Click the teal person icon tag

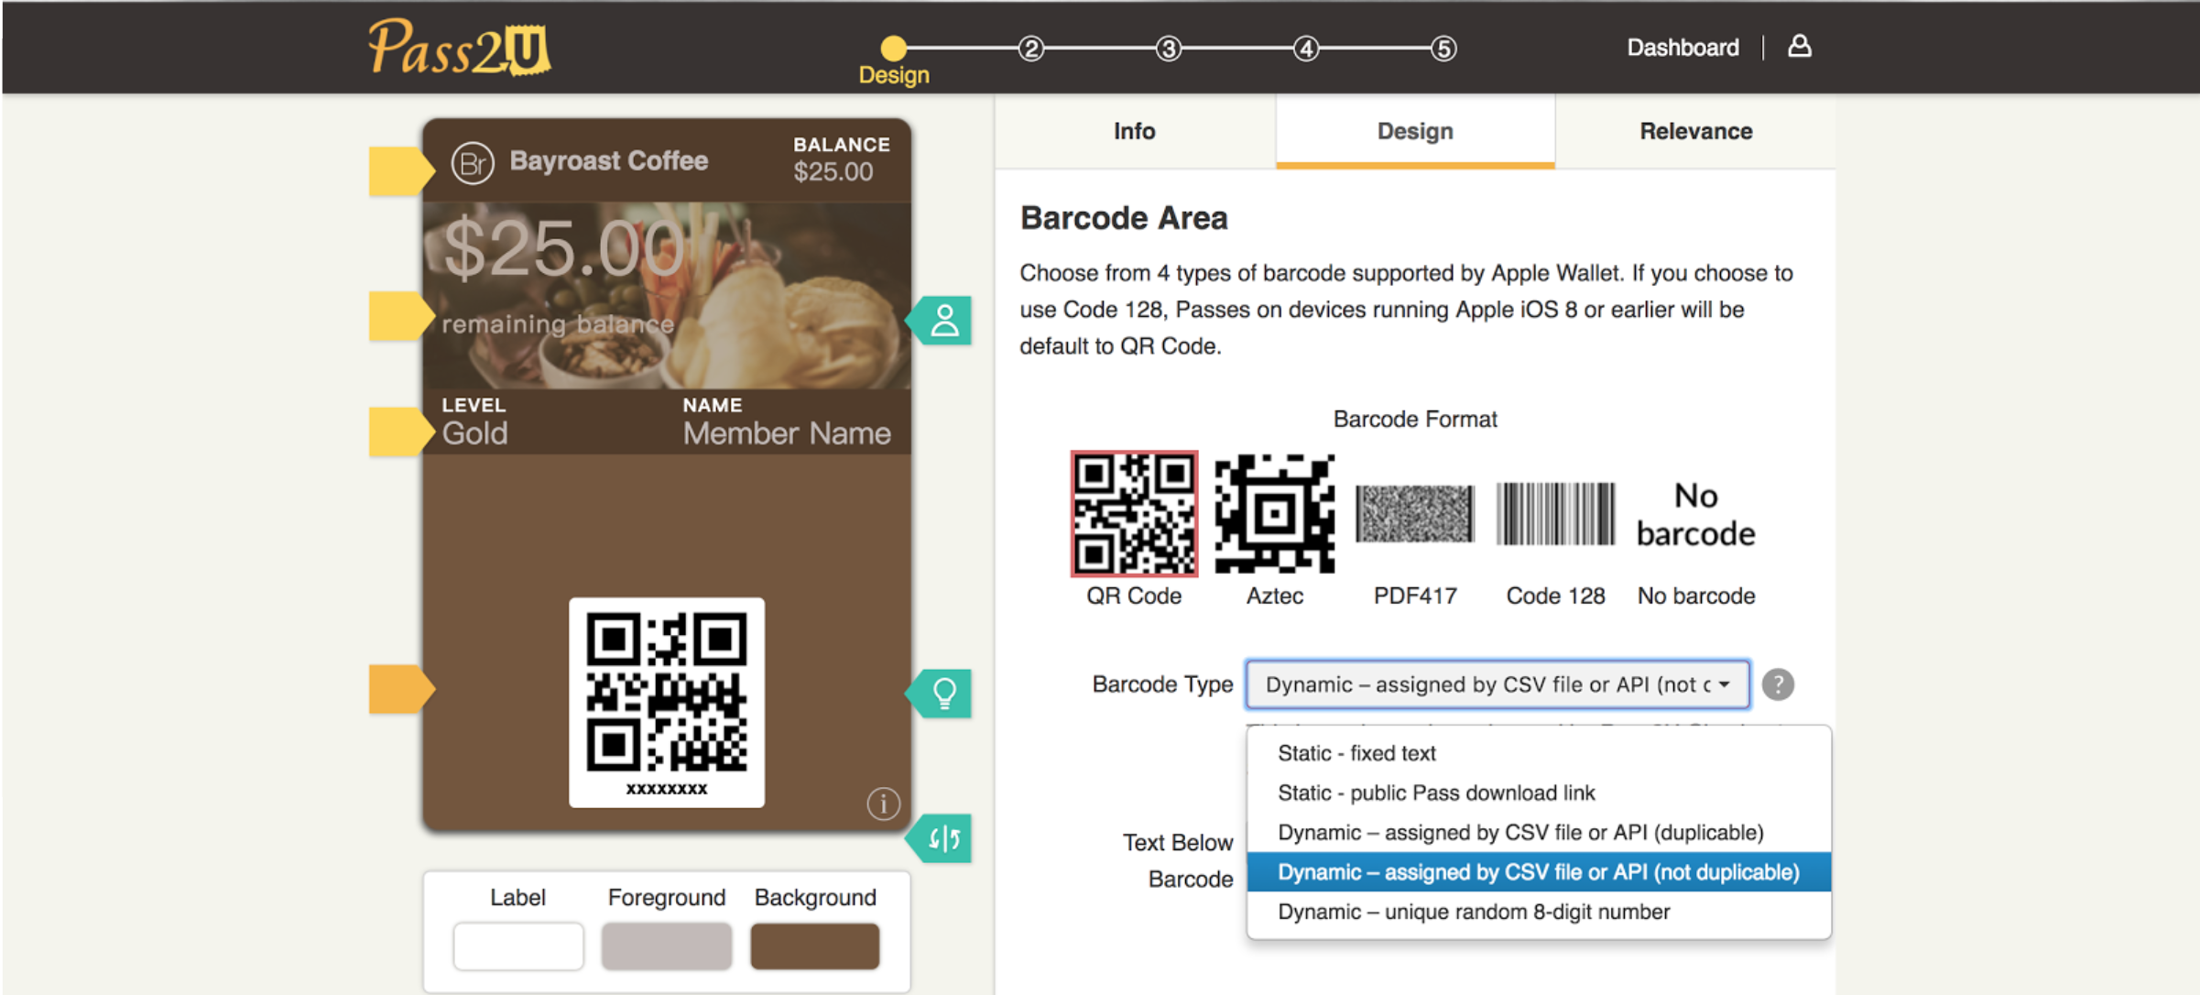pyautogui.click(x=940, y=321)
